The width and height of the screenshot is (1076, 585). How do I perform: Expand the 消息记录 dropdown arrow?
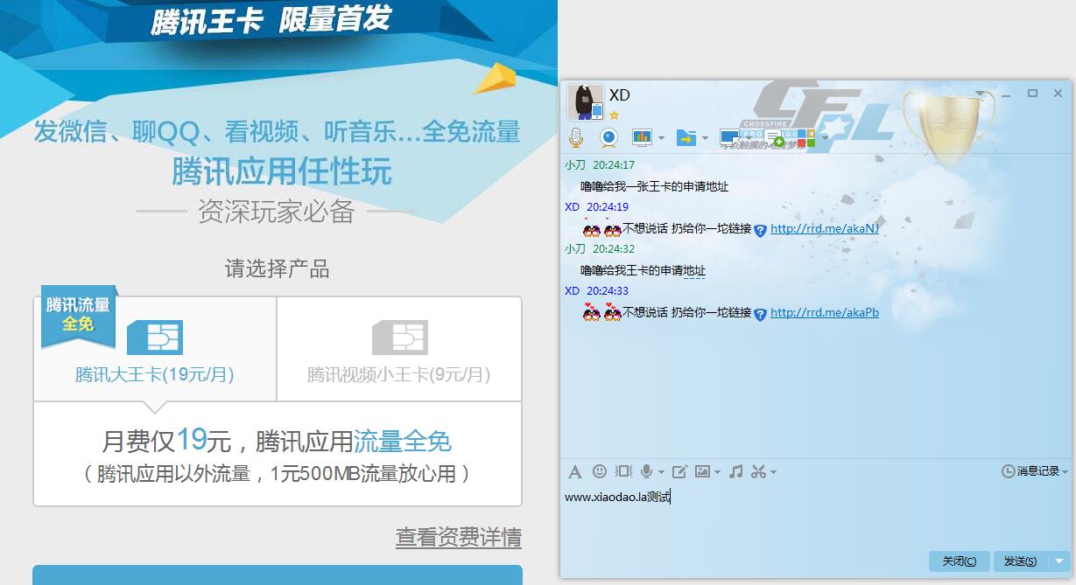(1065, 472)
